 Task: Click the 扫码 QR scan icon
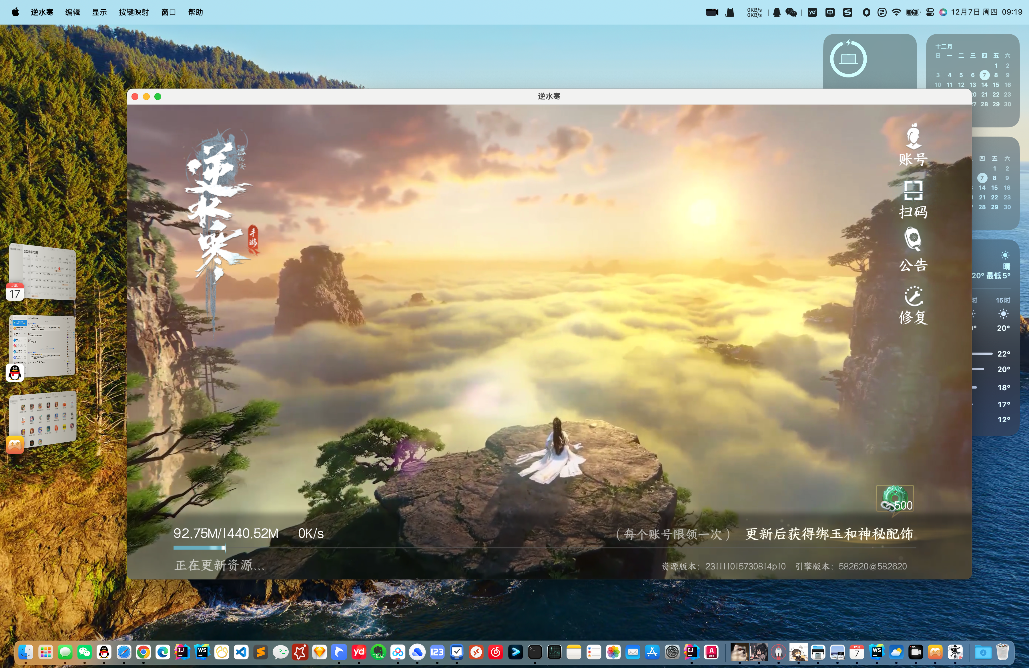(913, 199)
